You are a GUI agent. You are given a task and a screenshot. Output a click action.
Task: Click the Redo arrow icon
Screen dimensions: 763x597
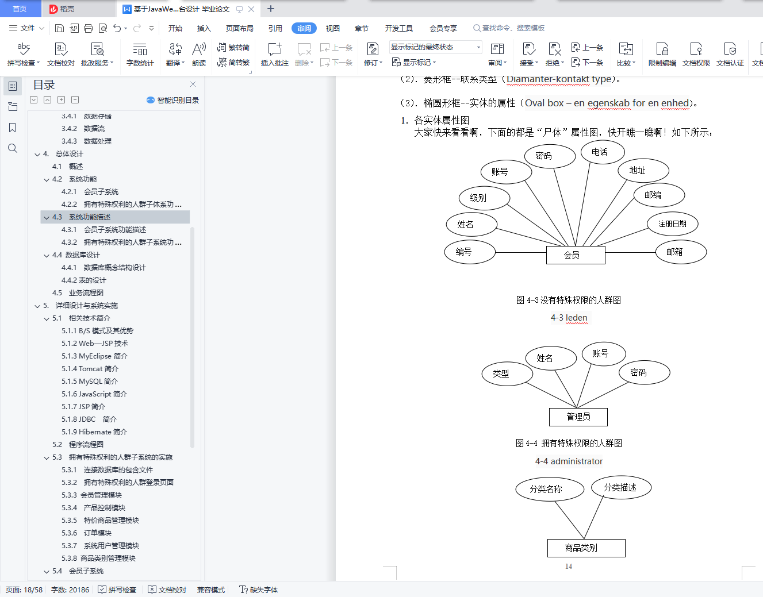(137, 28)
